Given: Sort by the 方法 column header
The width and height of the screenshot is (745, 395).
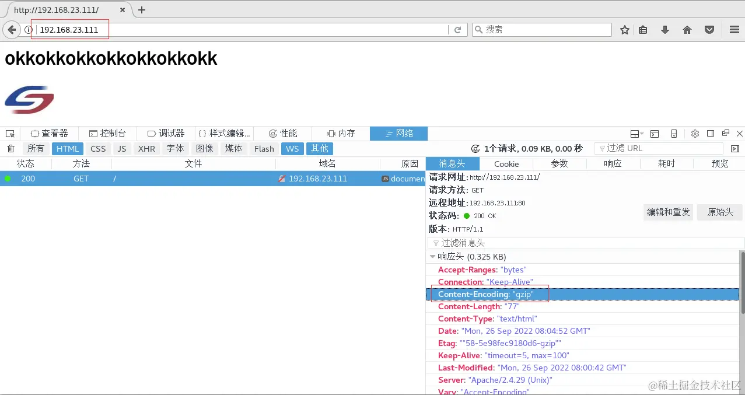Looking at the screenshot, I should click(81, 164).
